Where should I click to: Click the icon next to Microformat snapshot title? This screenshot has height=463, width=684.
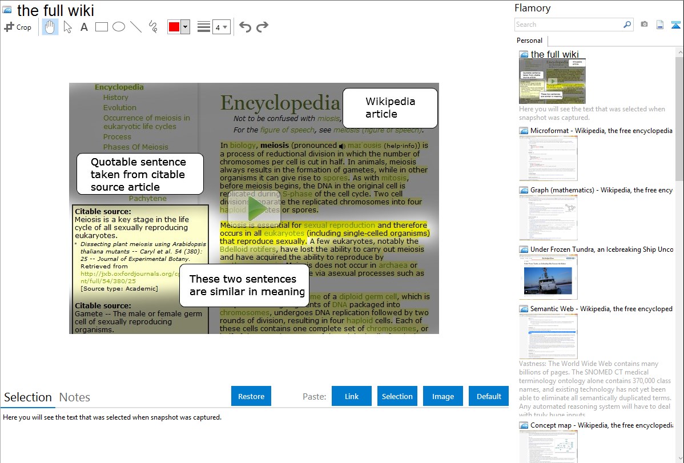coord(524,131)
